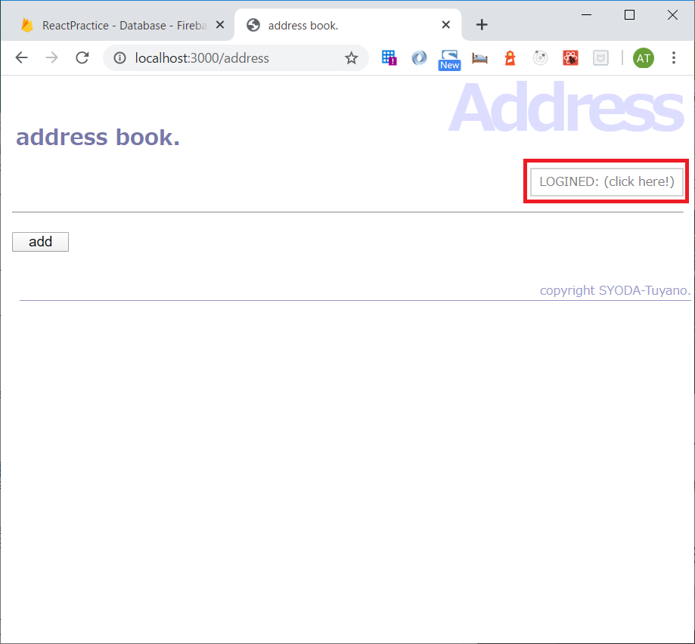The height and width of the screenshot is (644, 695).
Task: Open a new browser tab
Action: (x=482, y=25)
